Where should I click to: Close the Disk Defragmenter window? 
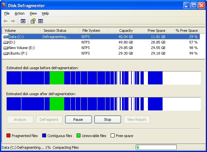point(201,6)
